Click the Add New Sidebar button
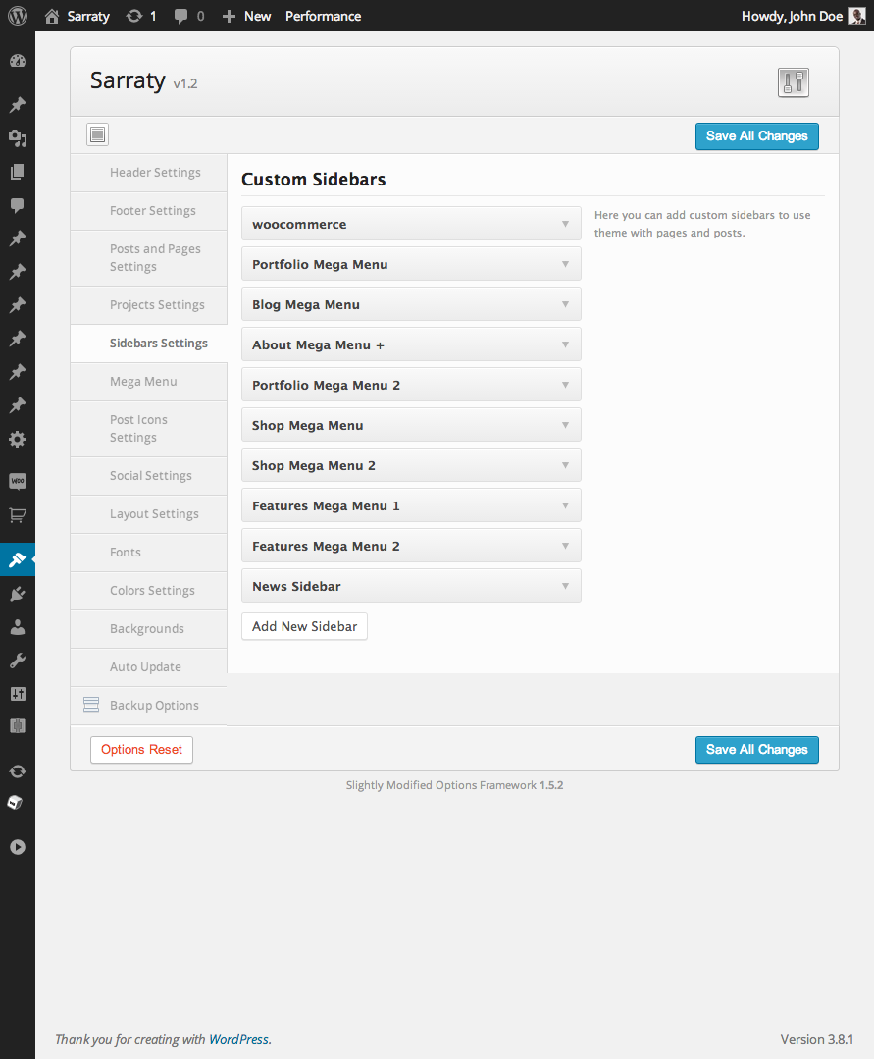The width and height of the screenshot is (874, 1059). click(x=304, y=626)
